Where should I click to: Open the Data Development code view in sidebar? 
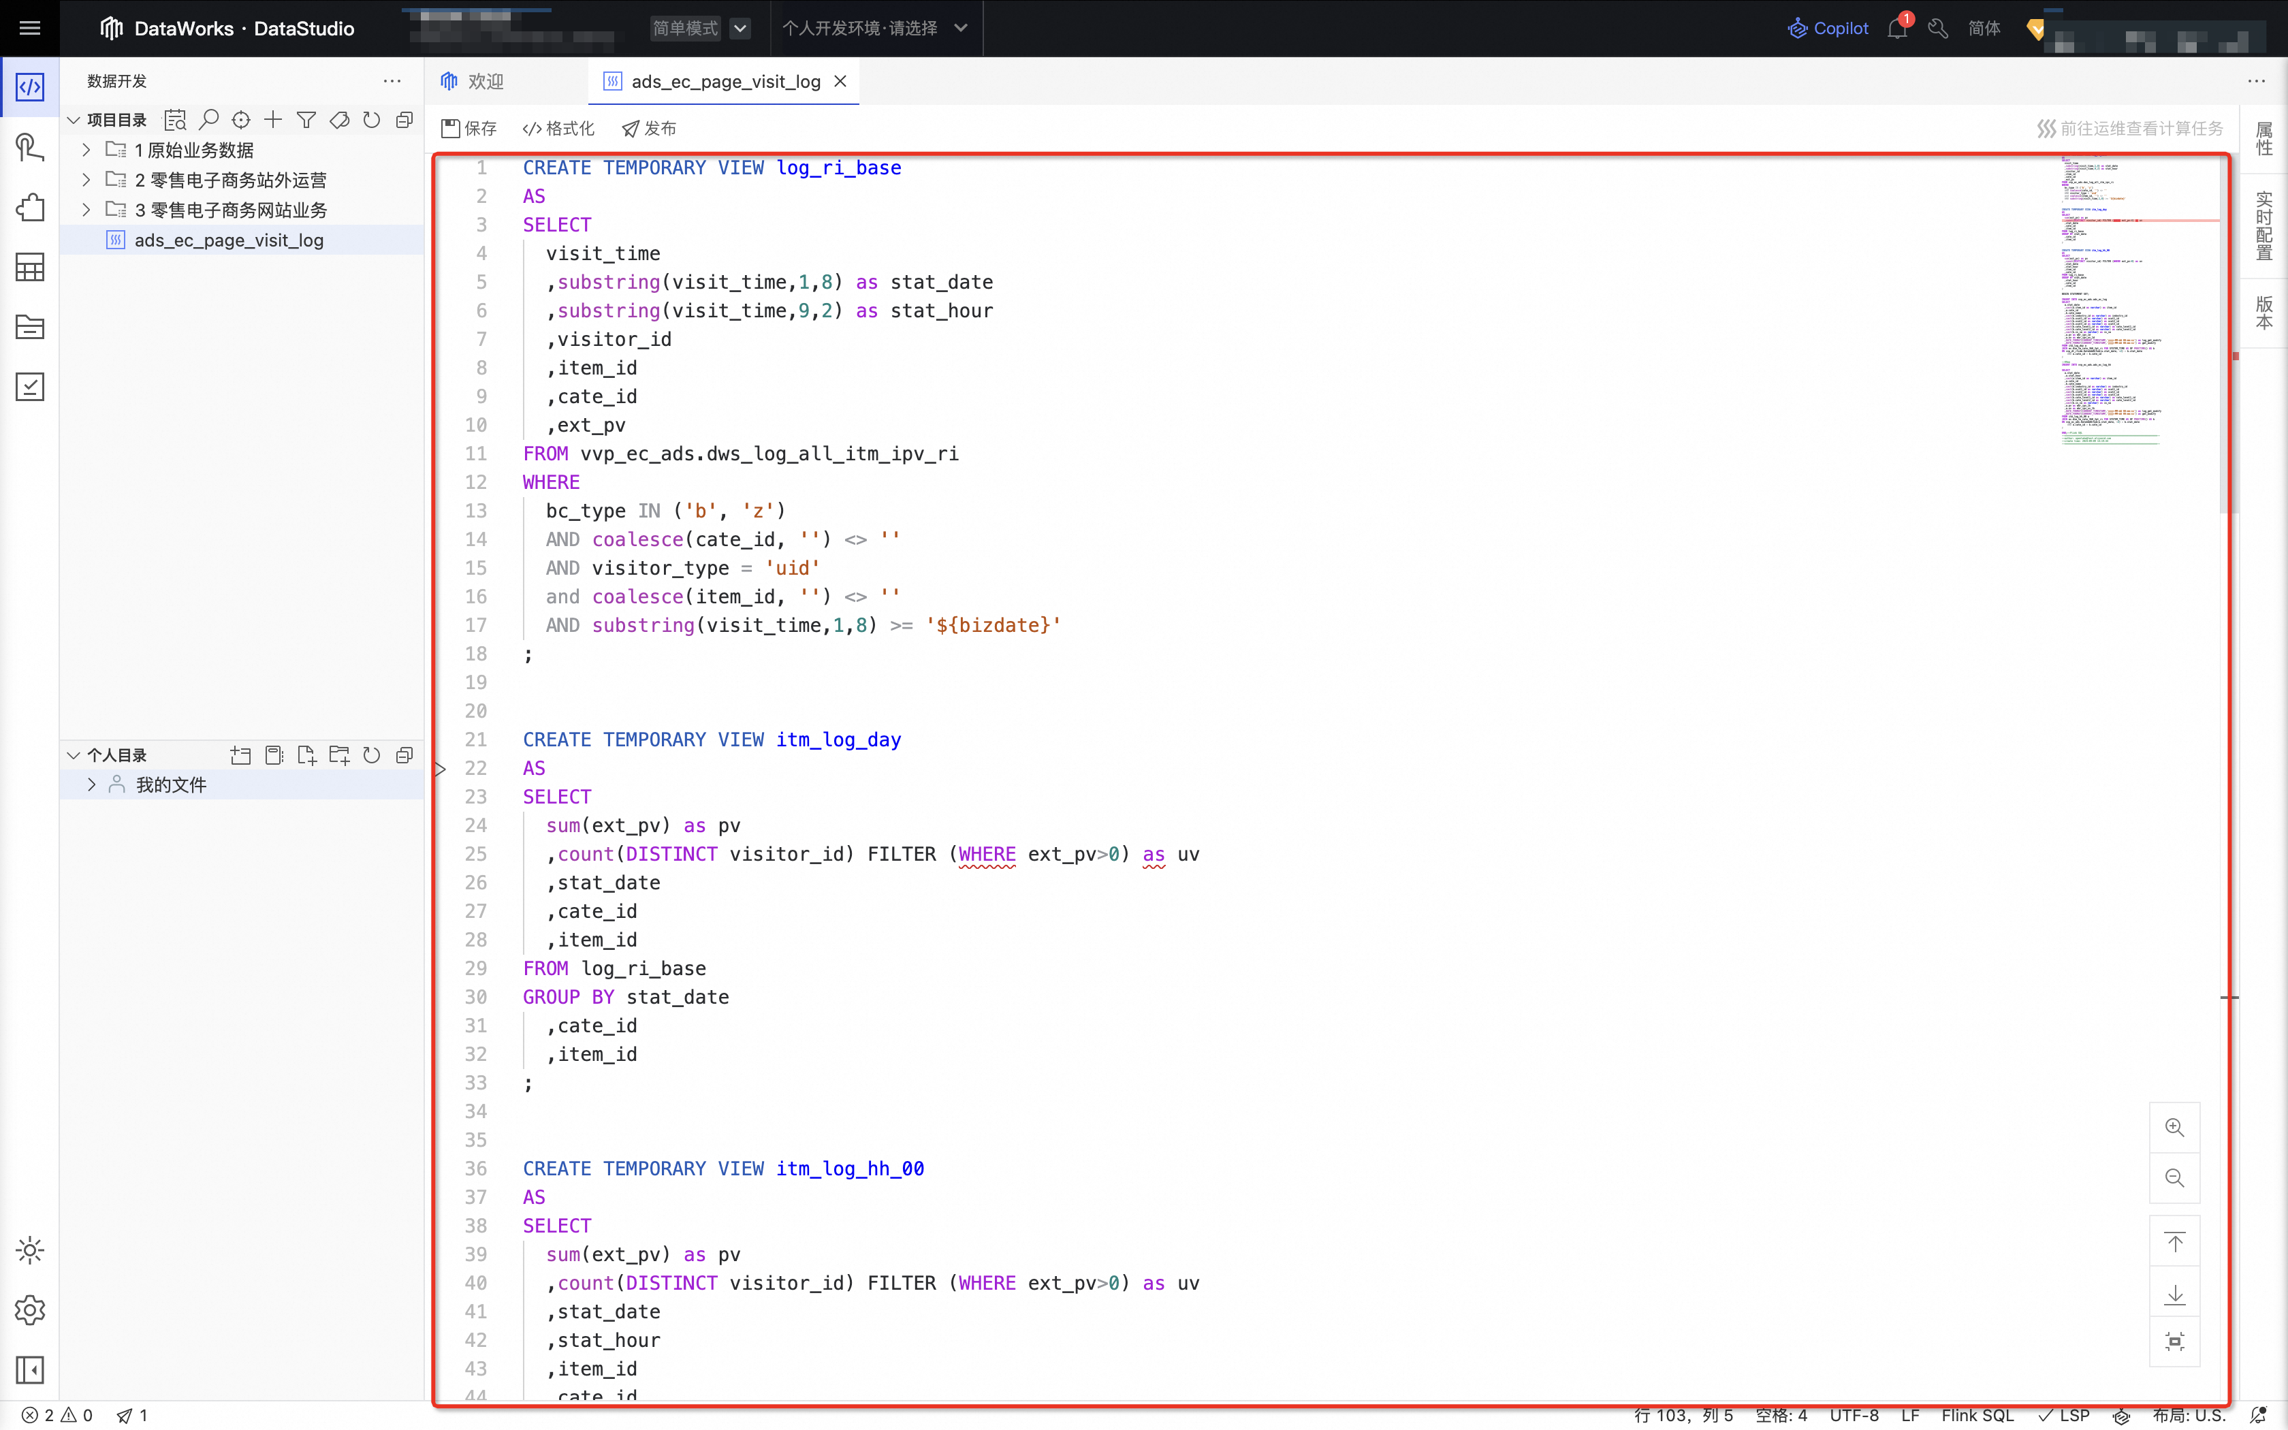click(30, 87)
